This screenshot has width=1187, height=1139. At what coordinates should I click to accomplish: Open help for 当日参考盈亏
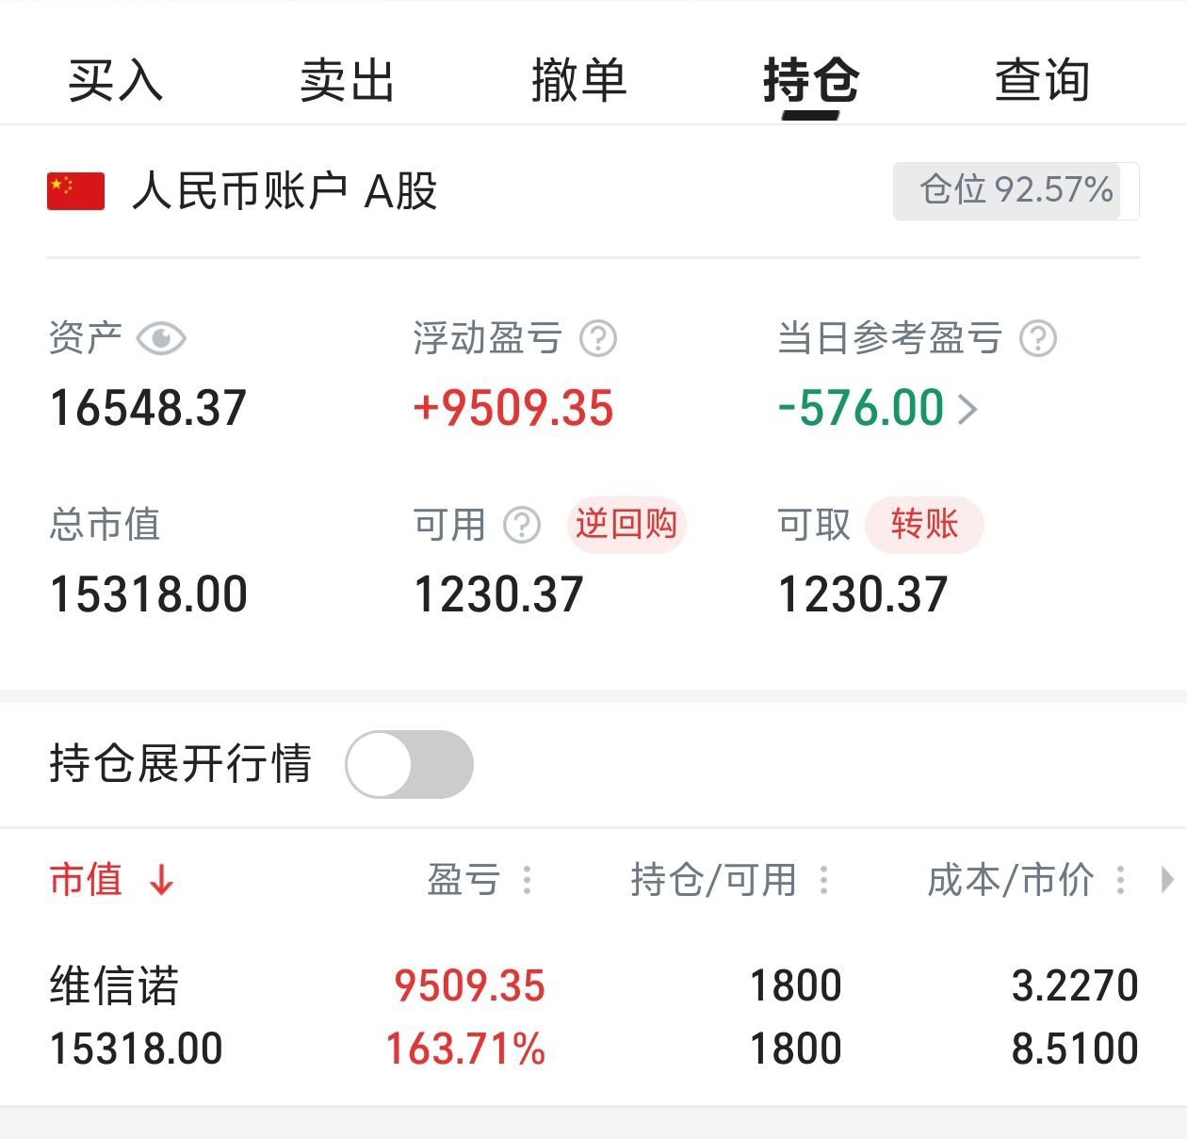click(x=1038, y=338)
